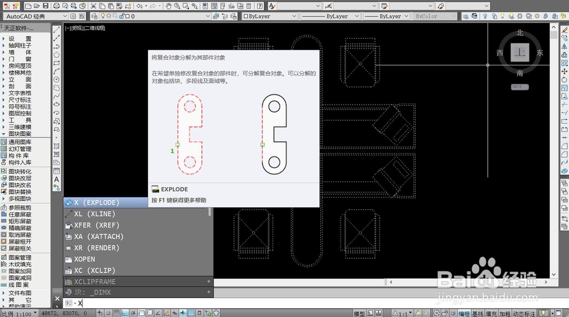Image resolution: width=569 pixels, height=317 pixels.
Task: Select the Erase modify tool
Action: coord(564,30)
